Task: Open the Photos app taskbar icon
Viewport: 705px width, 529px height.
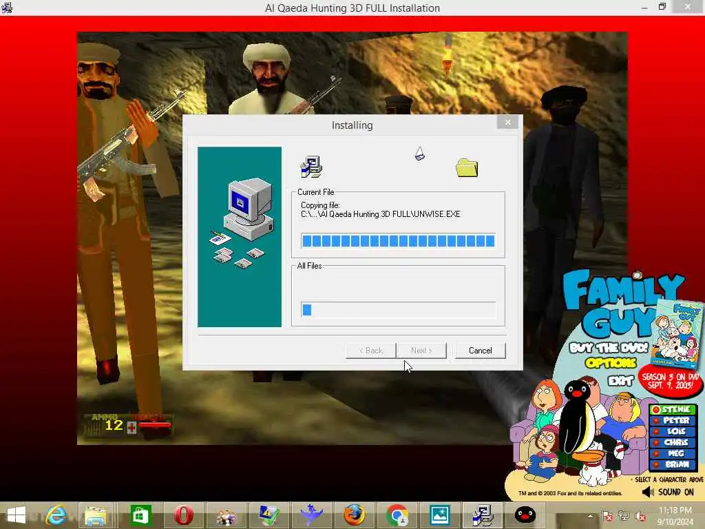Action: [x=439, y=515]
